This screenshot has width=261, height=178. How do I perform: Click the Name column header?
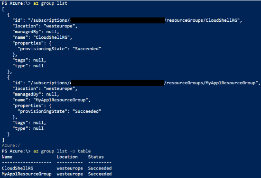[x=7, y=157]
